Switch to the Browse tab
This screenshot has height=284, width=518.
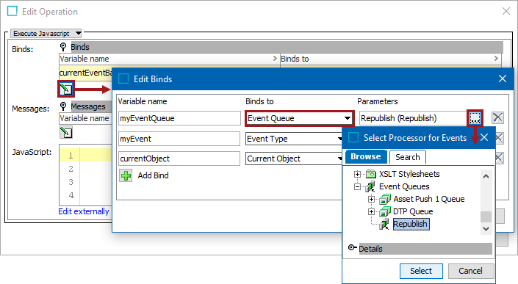[366, 157]
